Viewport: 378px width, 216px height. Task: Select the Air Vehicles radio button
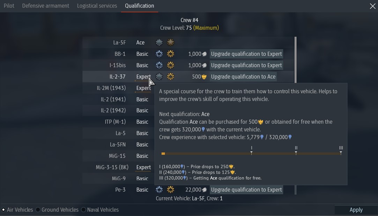point(3,210)
